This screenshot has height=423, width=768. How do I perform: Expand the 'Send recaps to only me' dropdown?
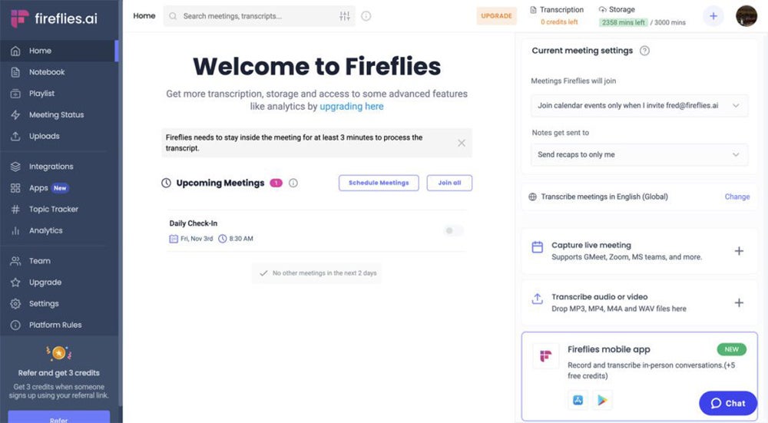click(639, 154)
